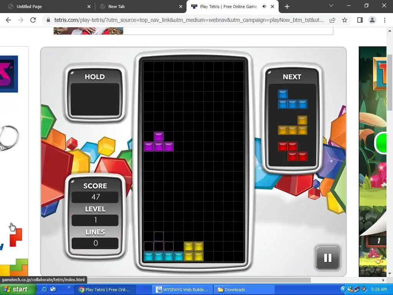This screenshot has height=295, width=393.
Task: Open the Chrome profile menu
Action: pyautogui.click(x=372, y=20)
